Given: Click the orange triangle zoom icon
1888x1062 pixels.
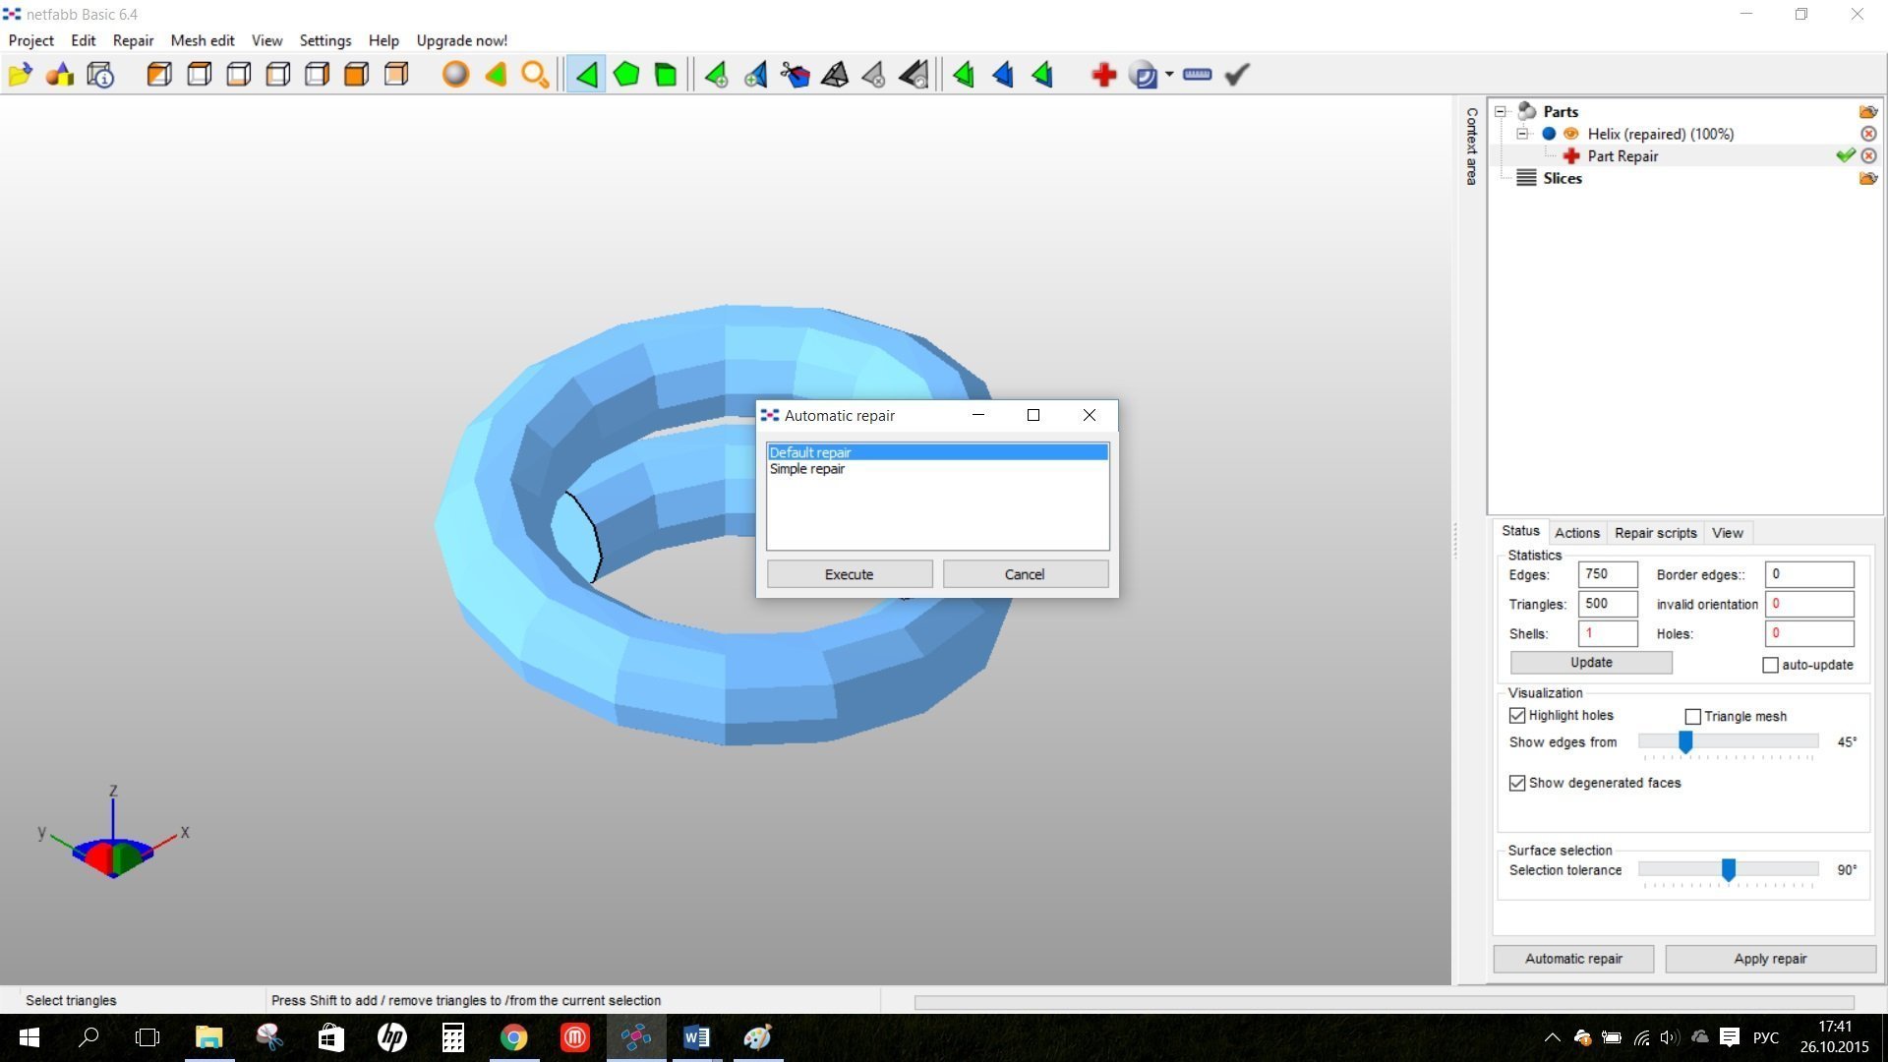Looking at the screenshot, I should tap(496, 75).
